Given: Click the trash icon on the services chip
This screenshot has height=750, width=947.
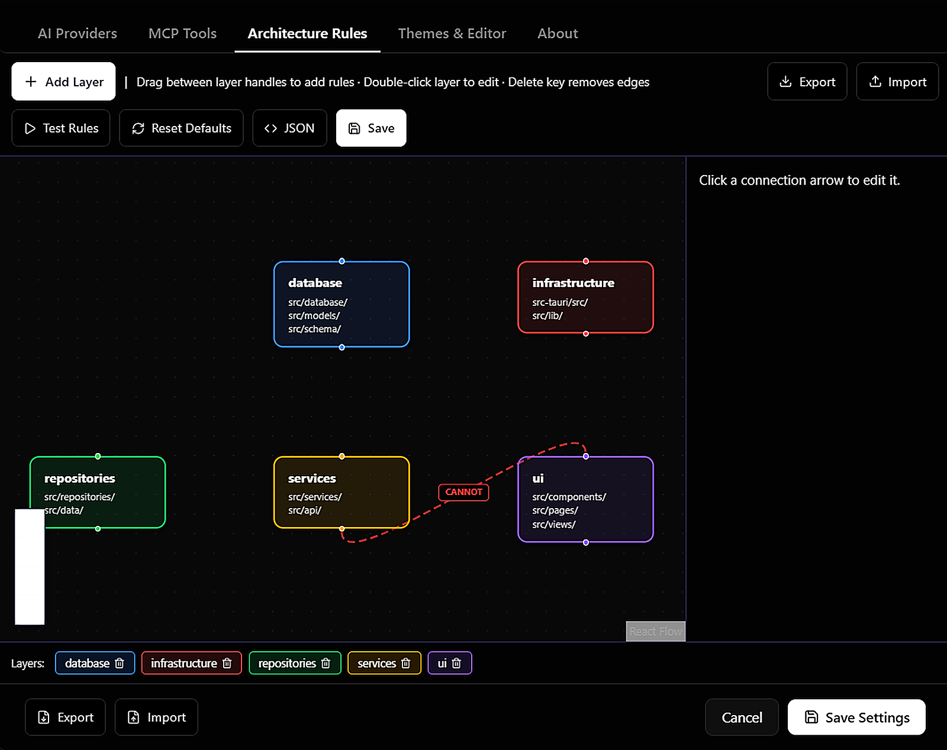Looking at the screenshot, I should 405,663.
